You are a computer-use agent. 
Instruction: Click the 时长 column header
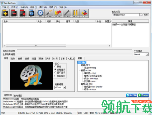tap(50, 22)
